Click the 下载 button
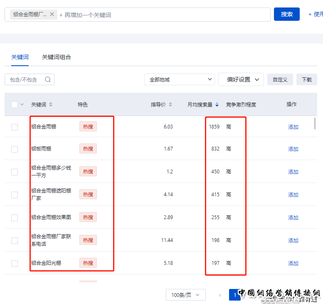Viewport: 323px width, 306px height. point(306,79)
